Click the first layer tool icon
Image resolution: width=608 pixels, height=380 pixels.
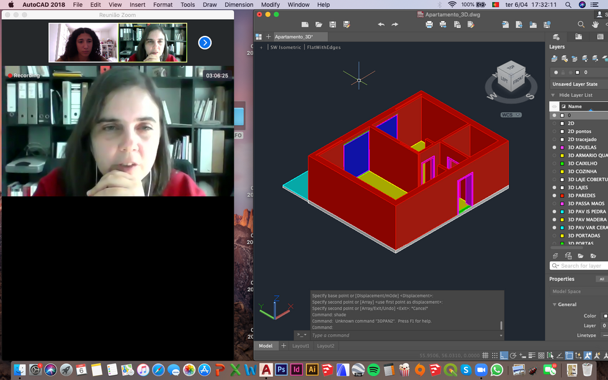coord(555,58)
